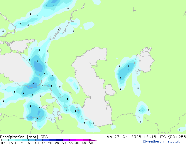The height and width of the screenshot is (144, 186).
Task: Click the '0.5' legend label
Action: coord(10,143)
